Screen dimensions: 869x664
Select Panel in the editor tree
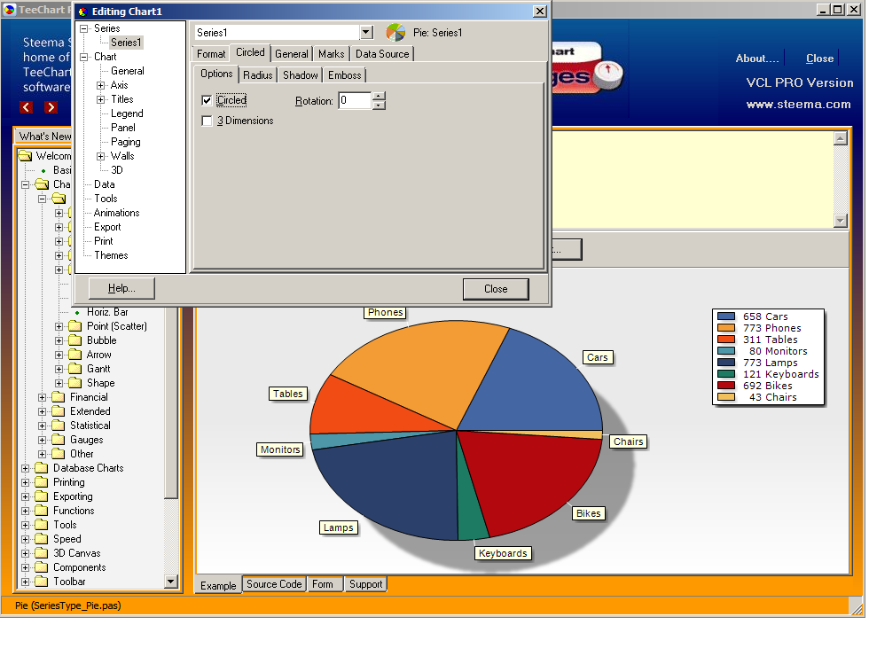click(x=123, y=128)
